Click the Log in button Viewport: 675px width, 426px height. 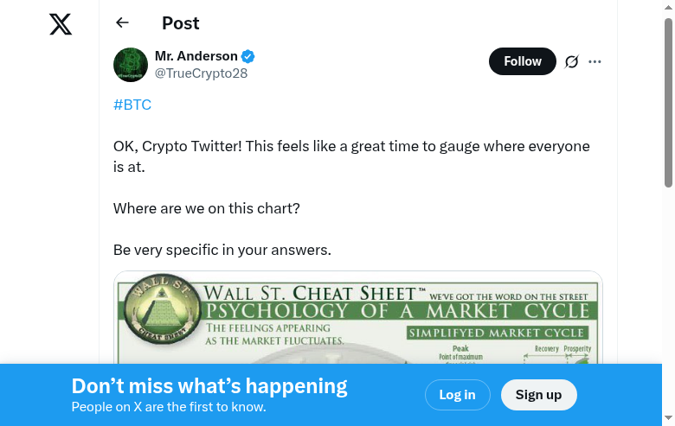[x=457, y=395]
